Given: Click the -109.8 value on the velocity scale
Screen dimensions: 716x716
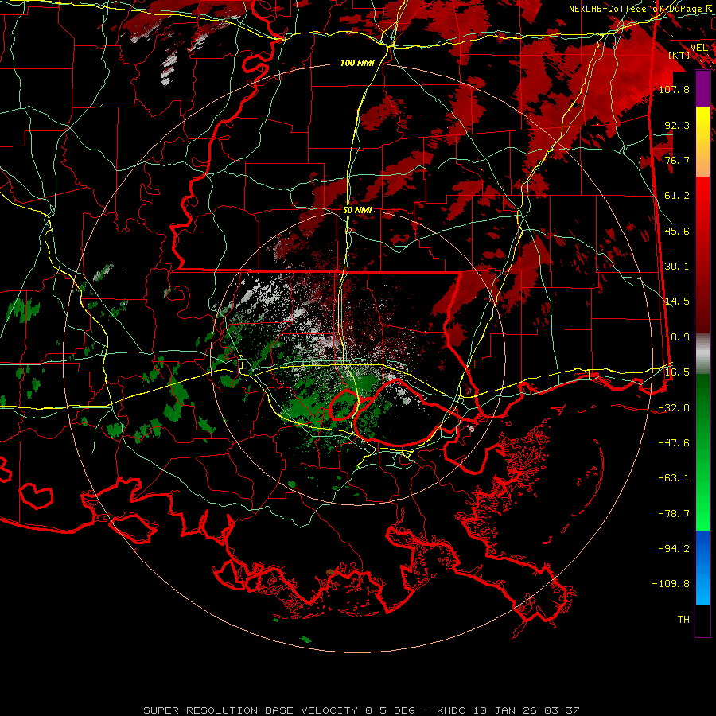Looking at the screenshot, I should point(671,584).
